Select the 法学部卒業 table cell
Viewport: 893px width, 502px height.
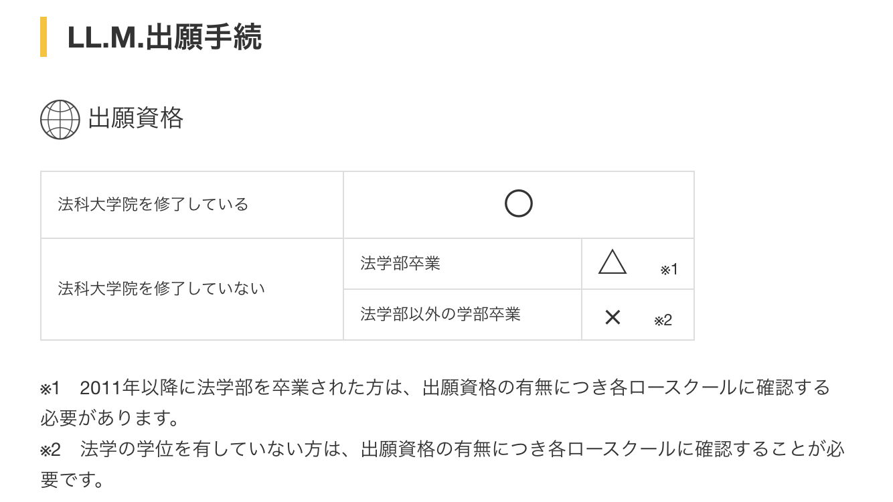pyautogui.click(x=400, y=263)
